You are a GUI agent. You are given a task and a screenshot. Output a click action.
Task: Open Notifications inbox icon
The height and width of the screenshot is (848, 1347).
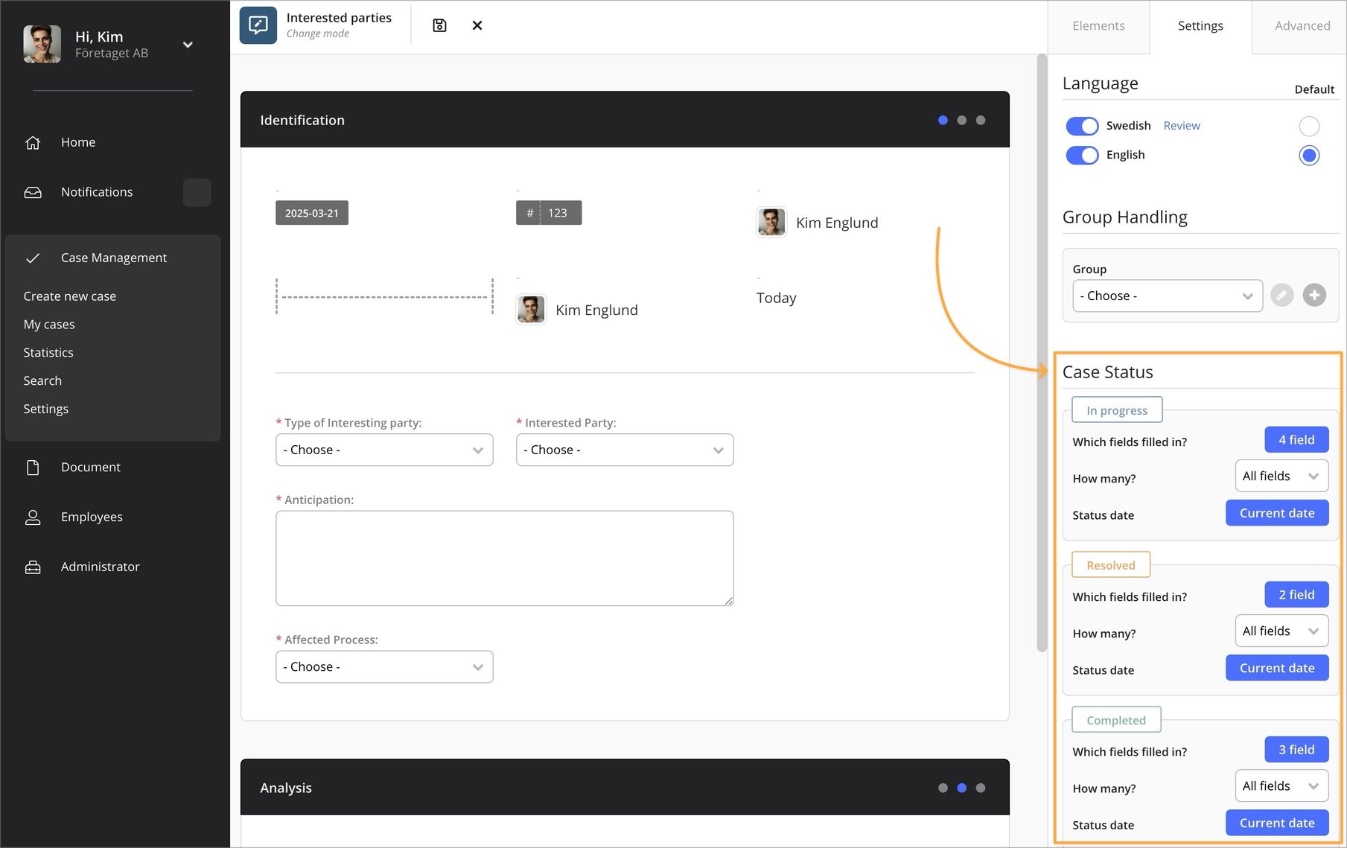pos(33,192)
